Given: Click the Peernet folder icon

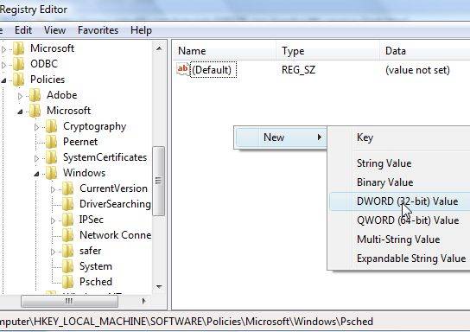Looking at the screenshot, I should click(52, 142).
